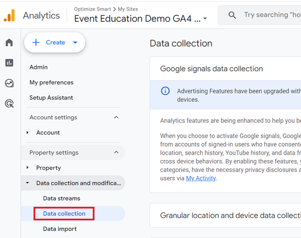Collapse the Account settings section chevron
Image resolution: width=301 pixels, height=238 pixels.
(116, 117)
